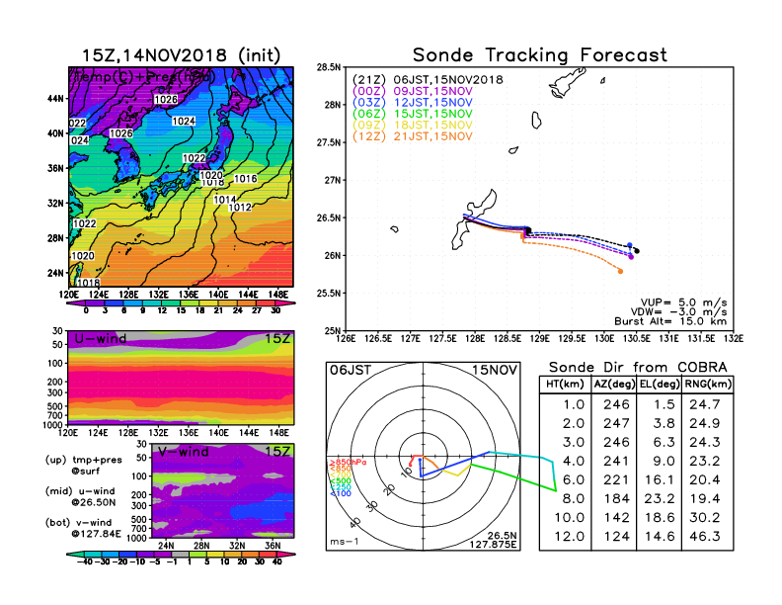This screenshot has height=605, width=782.
Task: Click the "129E" longitude label on the track map
Action: [539, 339]
